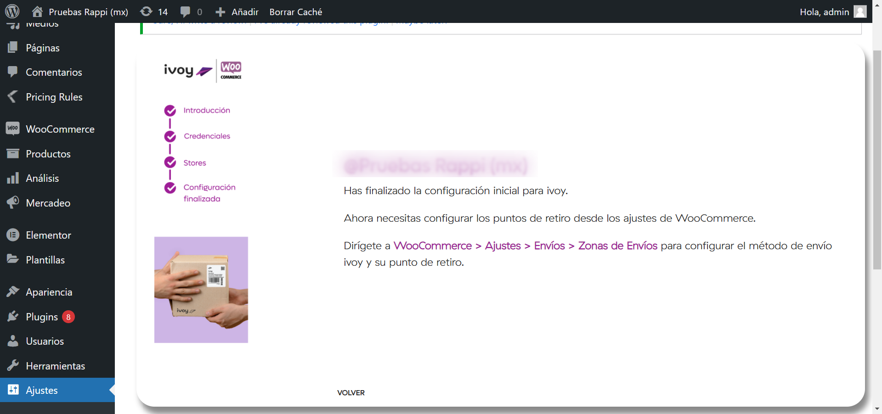Click the WooCommerce breadcrumb link in text
Image resolution: width=882 pixels, height=414 pixels.
432,246
